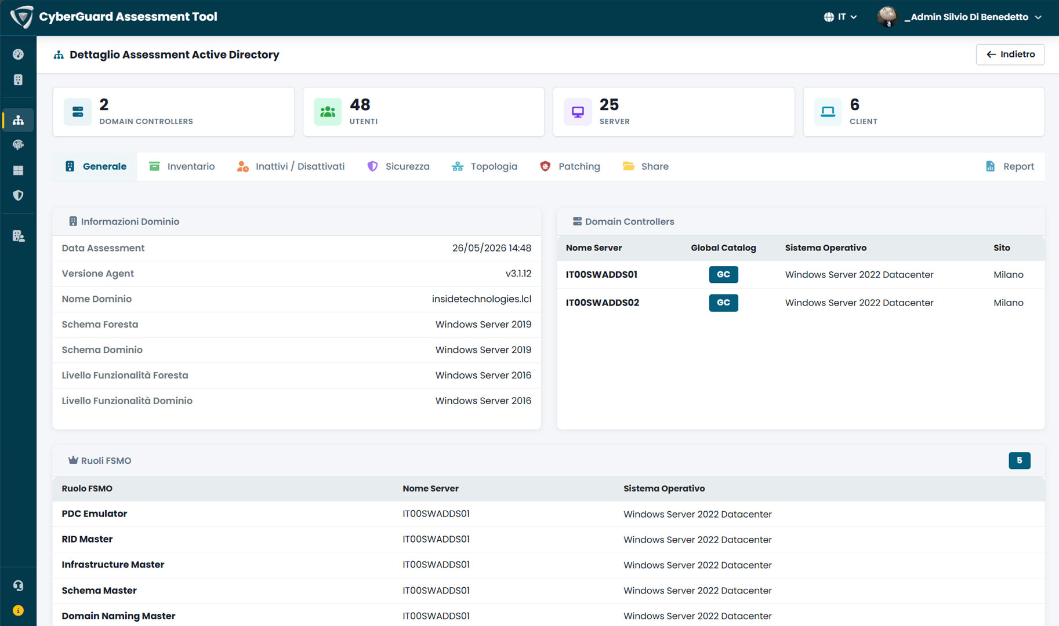Click the FSMO count badge 5

1019,460
